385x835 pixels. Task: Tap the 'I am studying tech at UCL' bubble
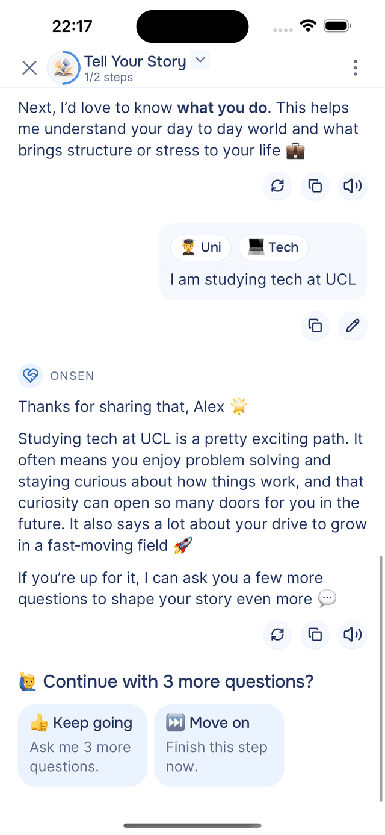[x=263, y=279]
